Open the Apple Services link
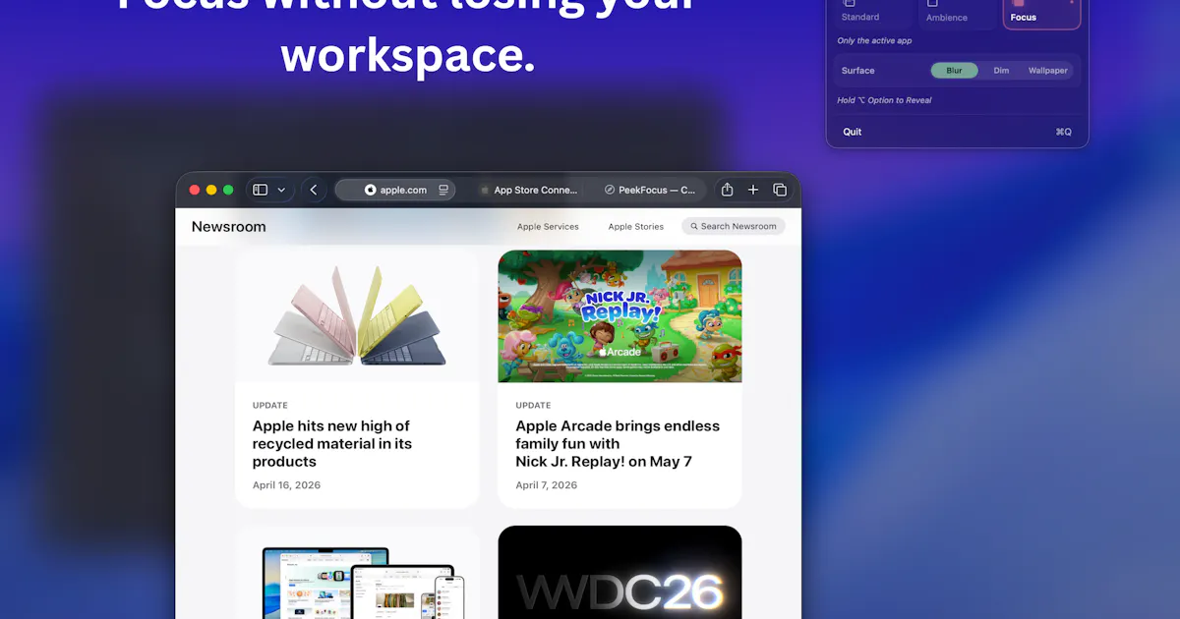This screenshot has height=619, width=1180. 548,226
